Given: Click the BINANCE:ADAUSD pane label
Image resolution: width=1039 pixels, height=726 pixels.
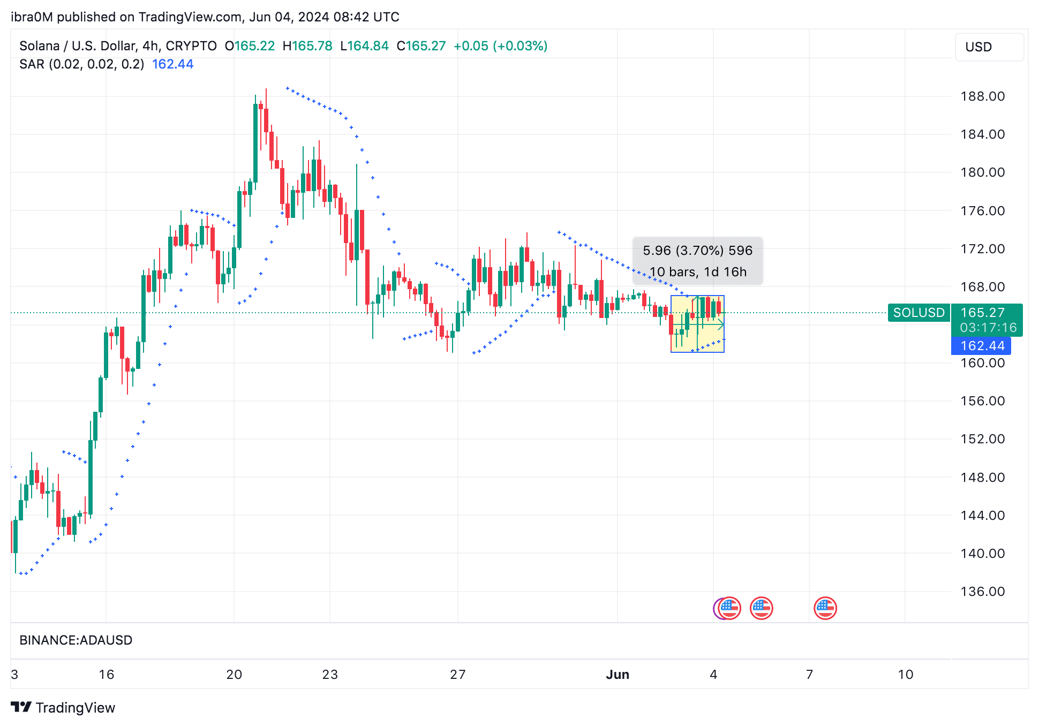Looking at the screenshot, I should 76,640.
